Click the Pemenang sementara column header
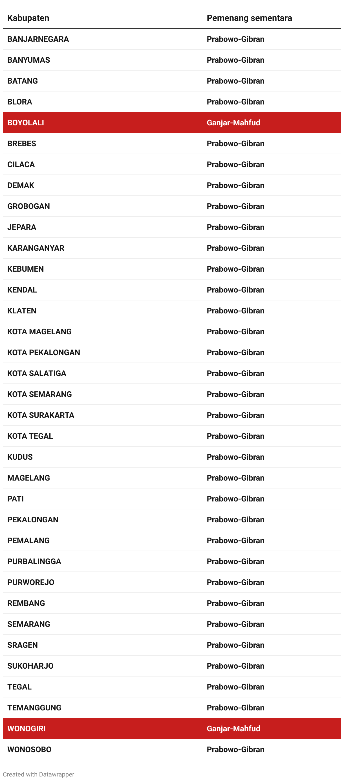 click(x=249, y=18)
